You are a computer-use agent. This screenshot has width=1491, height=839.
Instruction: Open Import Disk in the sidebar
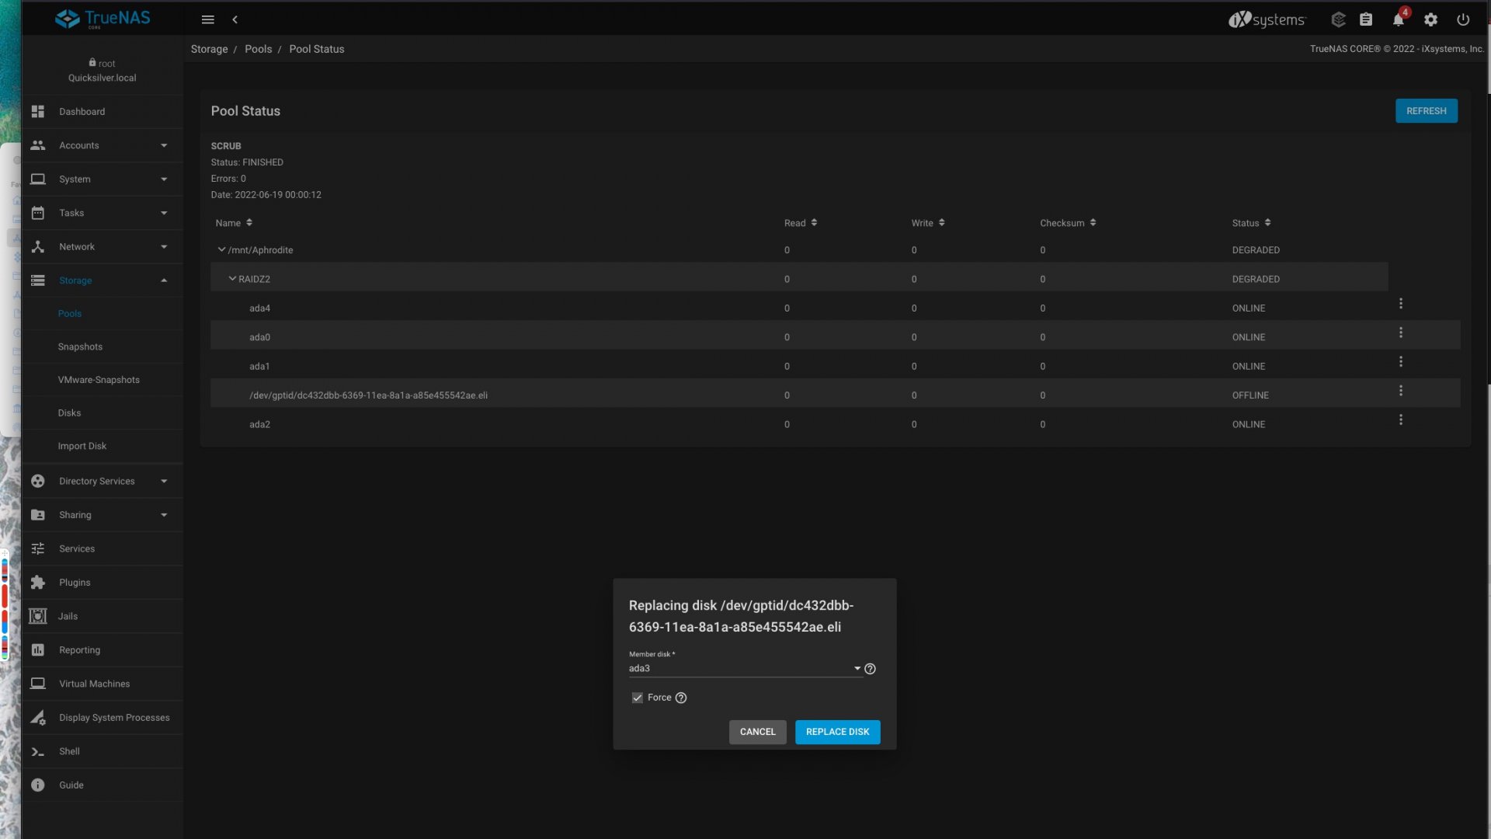(82, 447)
